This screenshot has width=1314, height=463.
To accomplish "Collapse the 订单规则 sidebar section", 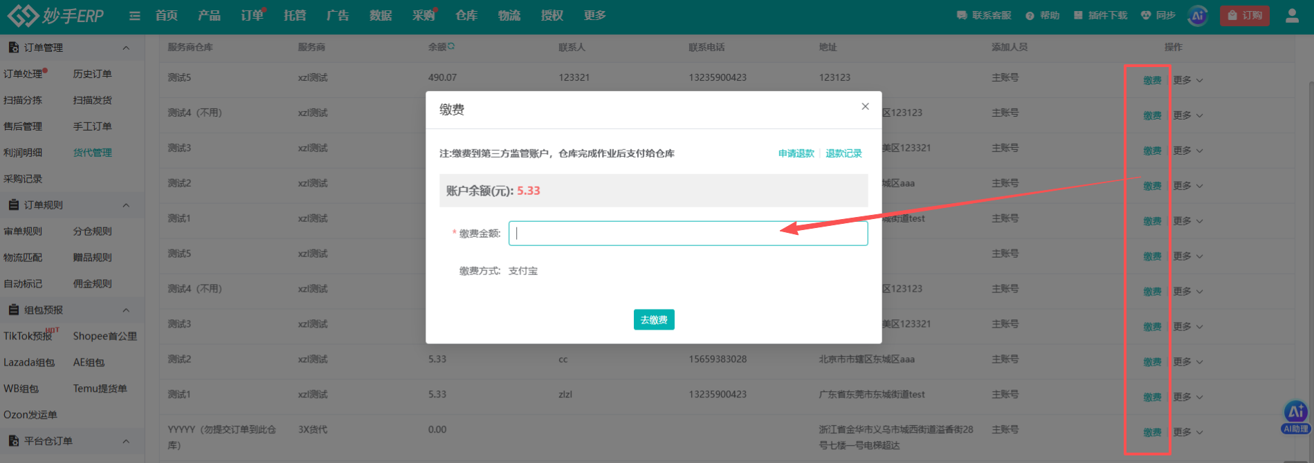I will pyautogui.click(x=126, y=205).
